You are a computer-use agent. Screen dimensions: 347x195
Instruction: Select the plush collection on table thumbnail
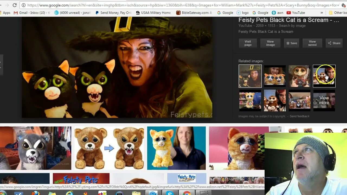coord(300,100)
